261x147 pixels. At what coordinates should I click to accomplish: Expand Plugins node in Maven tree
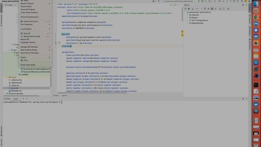[x=188, y=18]
